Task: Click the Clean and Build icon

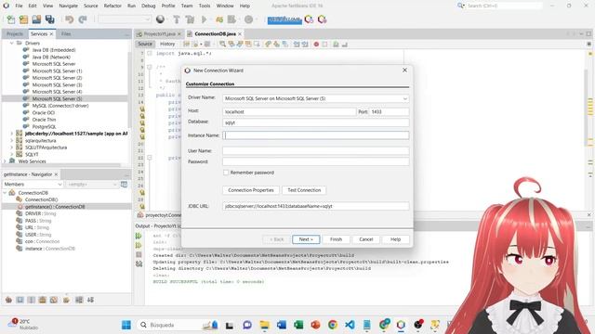Action: coord(190,19)
